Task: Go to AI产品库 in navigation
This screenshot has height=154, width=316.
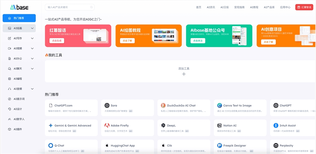Action: pyautogui.click(x=269, y=7)
